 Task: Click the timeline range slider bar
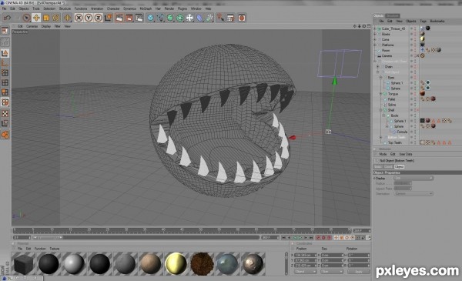146,237
